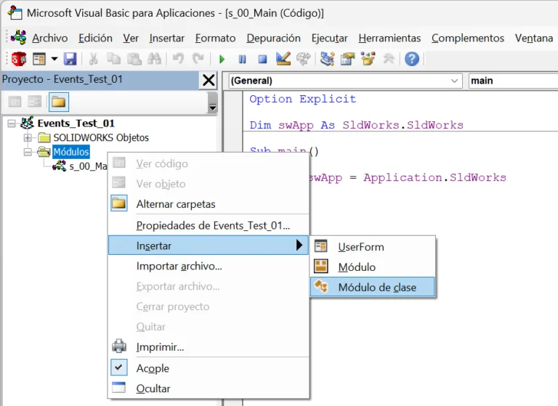Expand the SOLIDWORKS Objetos folder

[28, 138]
